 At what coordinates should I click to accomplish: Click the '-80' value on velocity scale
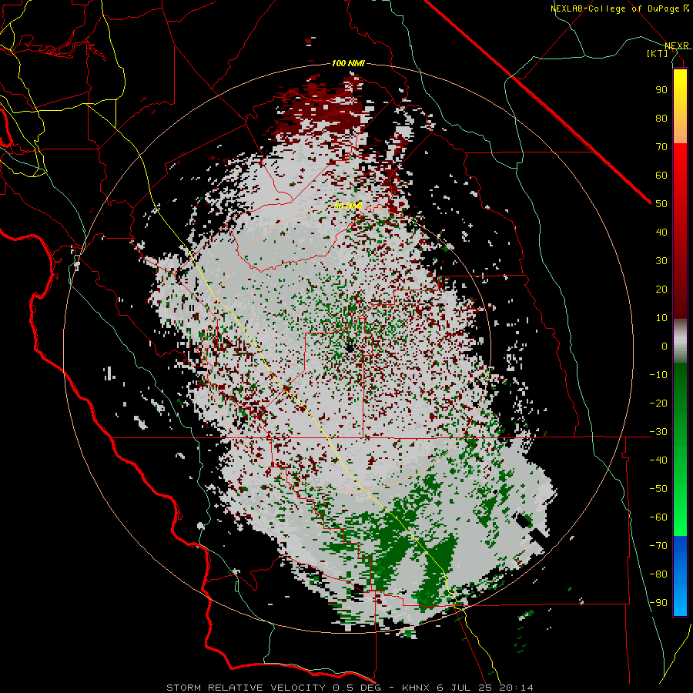coord(658,574)
